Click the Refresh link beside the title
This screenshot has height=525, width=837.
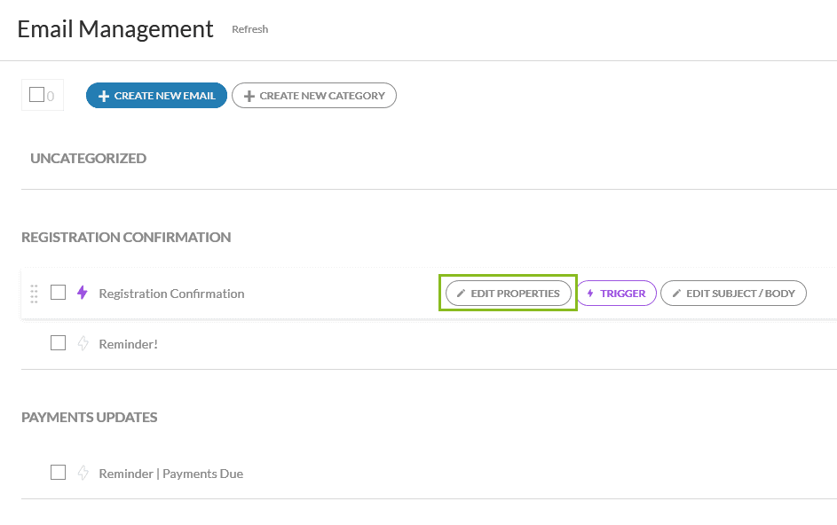pos(249,29)
